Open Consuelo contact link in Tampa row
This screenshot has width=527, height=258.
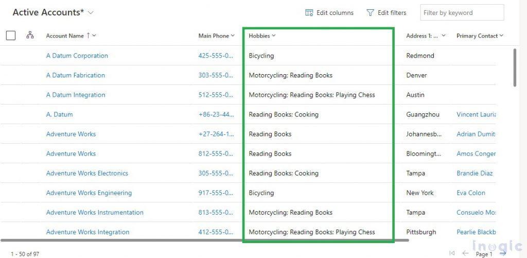[x=476, y=212]
